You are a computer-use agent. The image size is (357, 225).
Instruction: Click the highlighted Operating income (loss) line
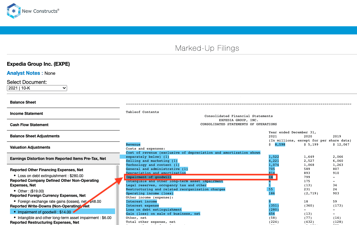(x=150, y=193)
